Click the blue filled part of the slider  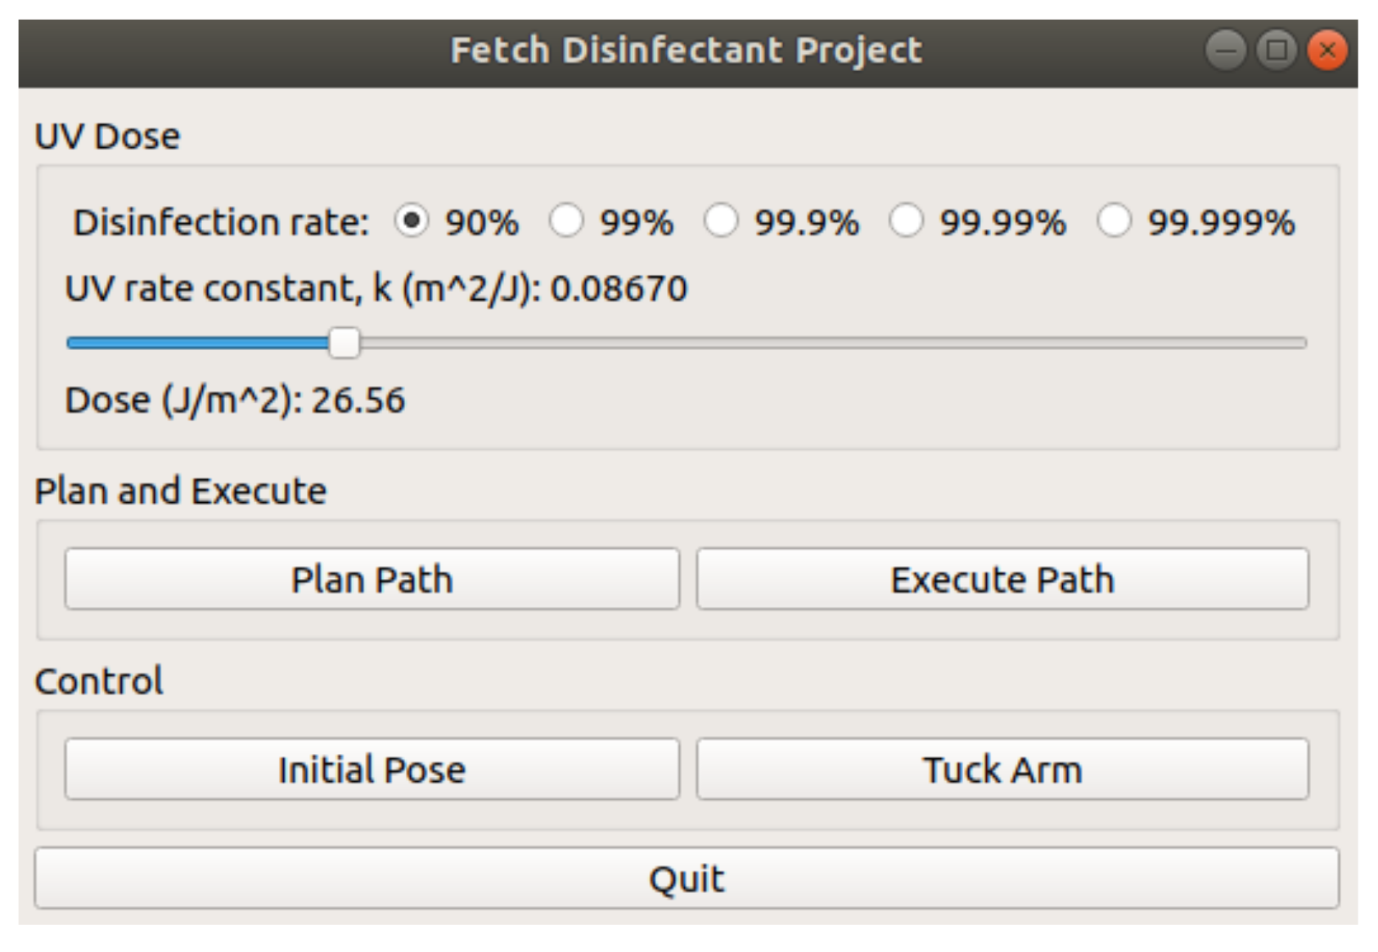pyautogui.click(x=196, y=343)
